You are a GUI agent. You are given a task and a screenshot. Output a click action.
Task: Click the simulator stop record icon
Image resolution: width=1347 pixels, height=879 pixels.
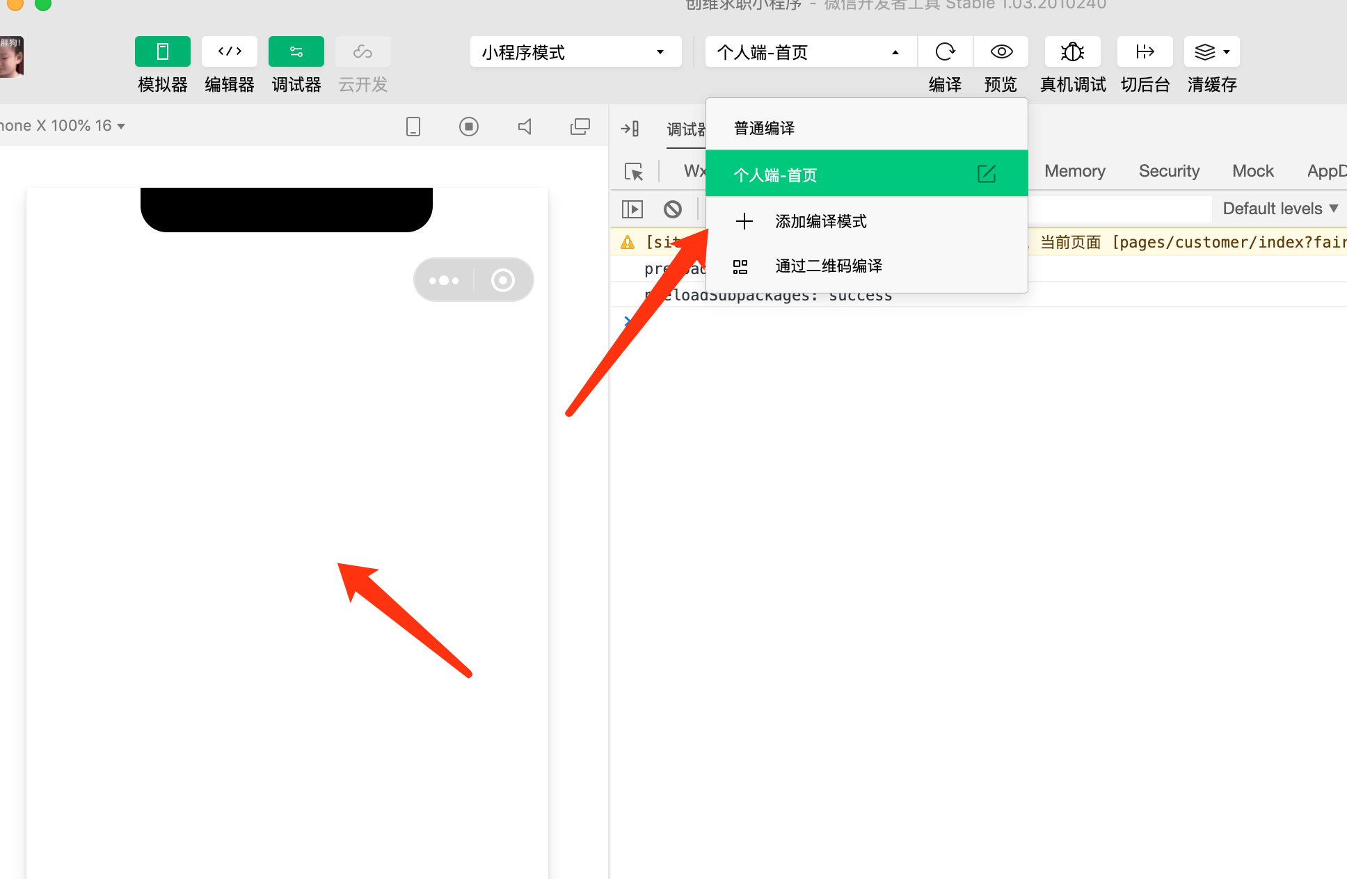pyautogui.click(x=468, y=127)
